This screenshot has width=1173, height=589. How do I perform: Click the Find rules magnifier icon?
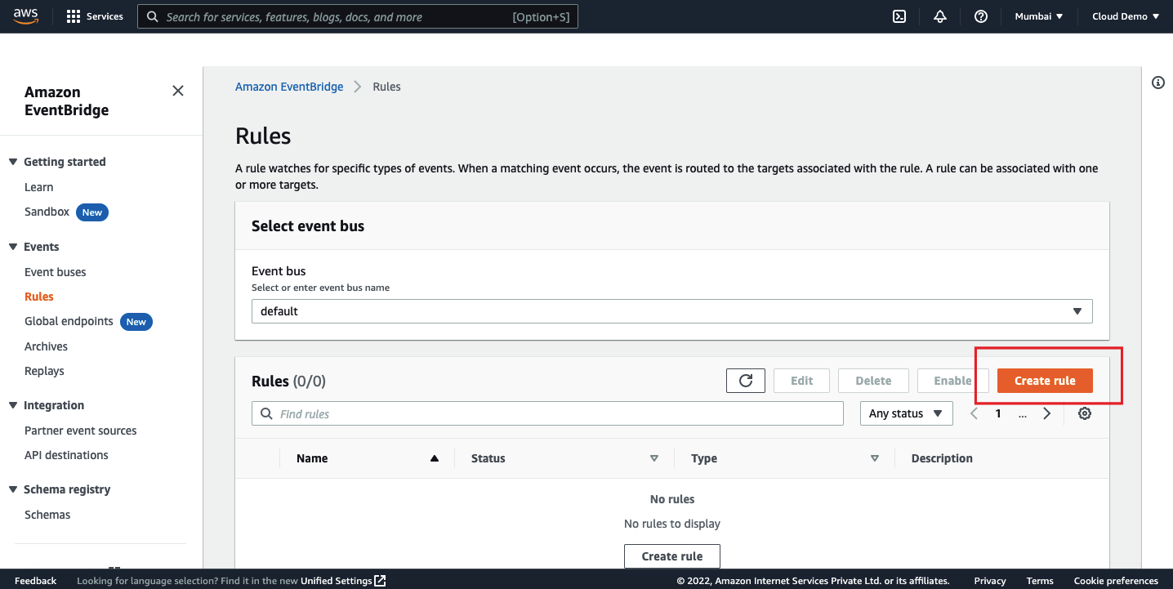266,413
